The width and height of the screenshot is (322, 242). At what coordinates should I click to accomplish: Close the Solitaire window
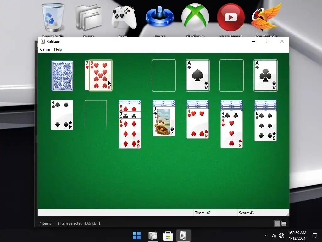[282, 41]
